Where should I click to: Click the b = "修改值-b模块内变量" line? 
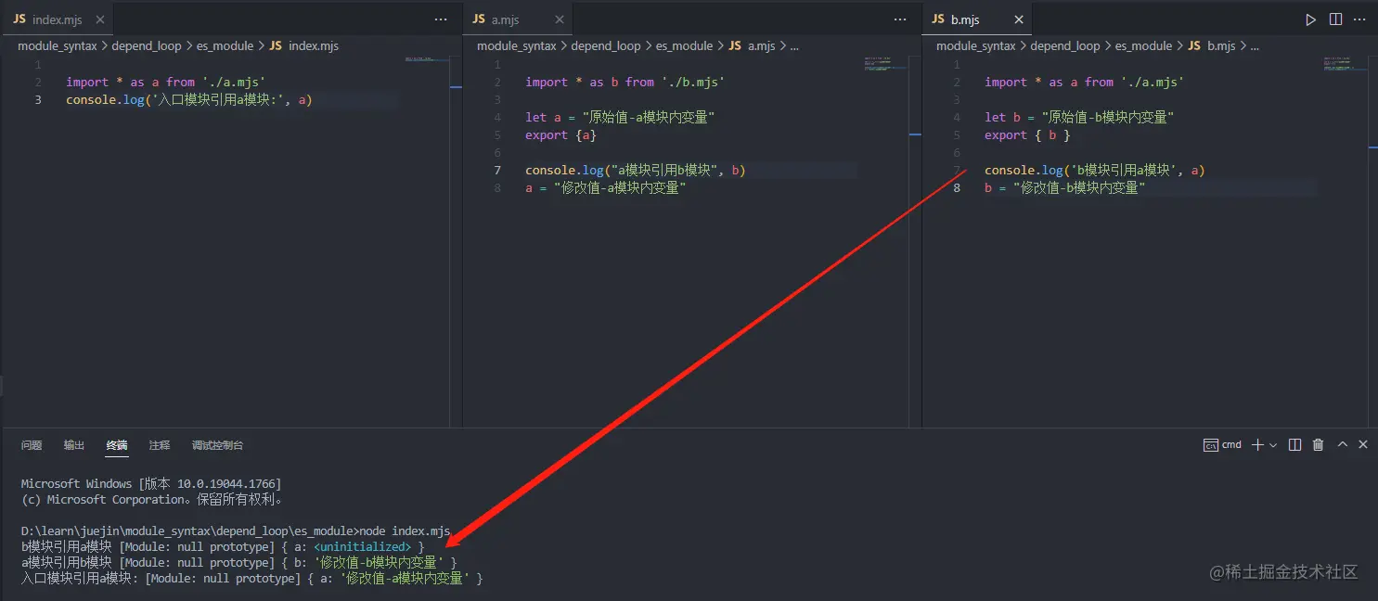tap(1064, 187)
